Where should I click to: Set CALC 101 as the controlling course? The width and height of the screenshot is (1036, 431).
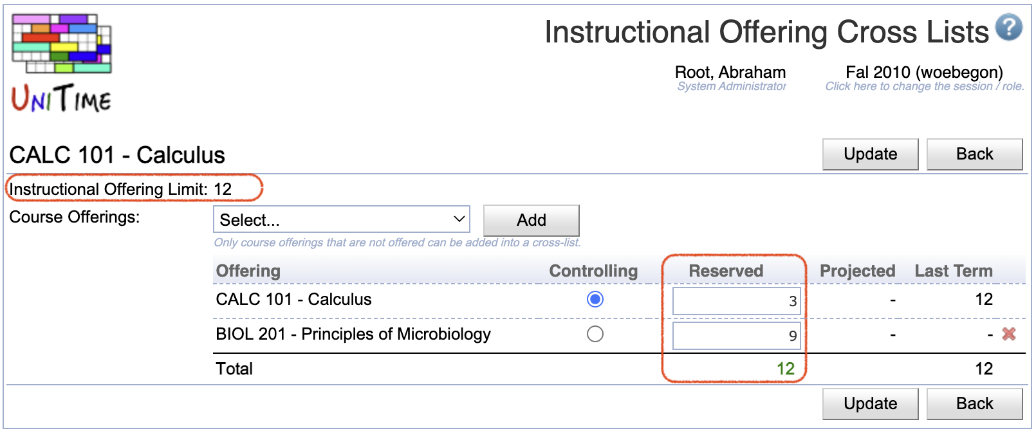click(596, 300)
